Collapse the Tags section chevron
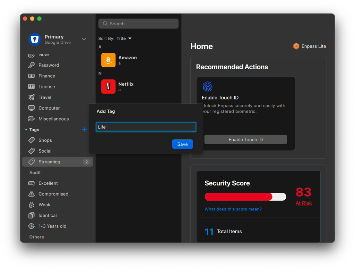This screenshot has width=355, height=269. click(26, 130)
